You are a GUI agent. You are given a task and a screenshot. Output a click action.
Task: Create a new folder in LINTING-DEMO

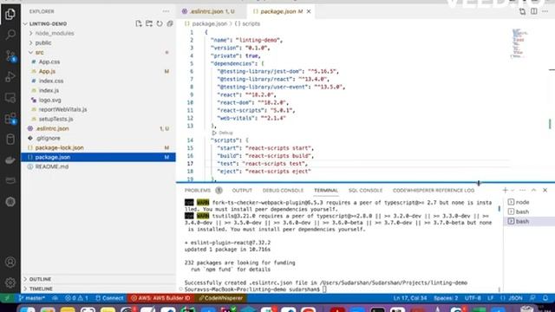tap(149, 23)
